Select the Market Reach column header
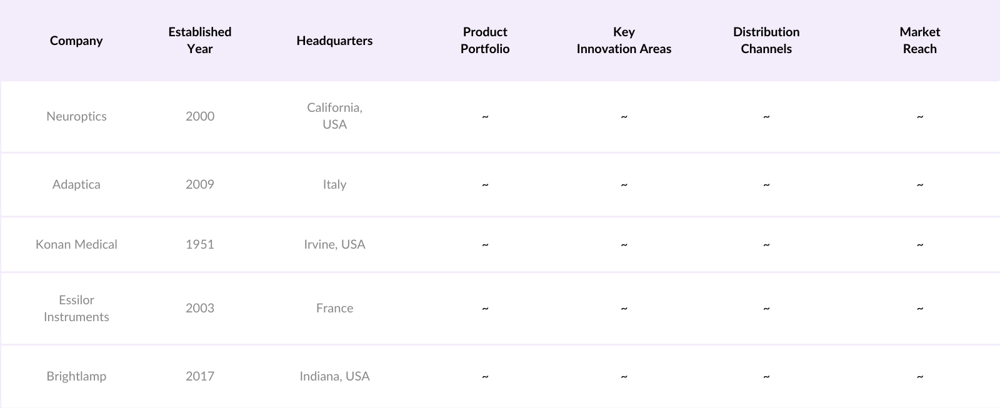This screenshot has width=1000, height=408. 919,41
